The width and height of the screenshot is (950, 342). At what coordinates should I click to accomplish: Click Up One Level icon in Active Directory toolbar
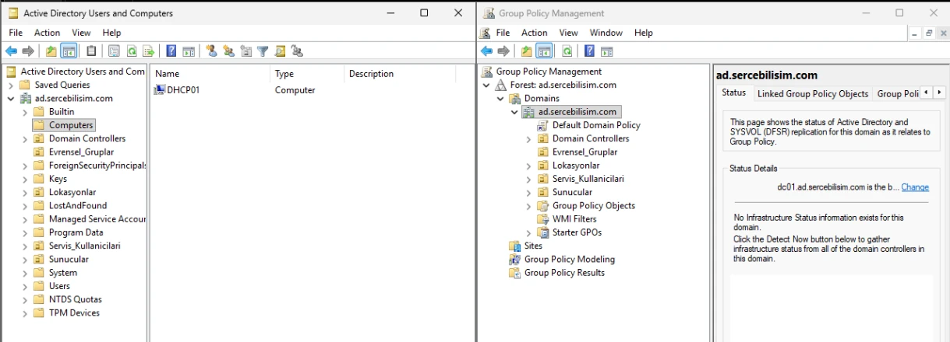pyautogui.click(x=51, y=51)
